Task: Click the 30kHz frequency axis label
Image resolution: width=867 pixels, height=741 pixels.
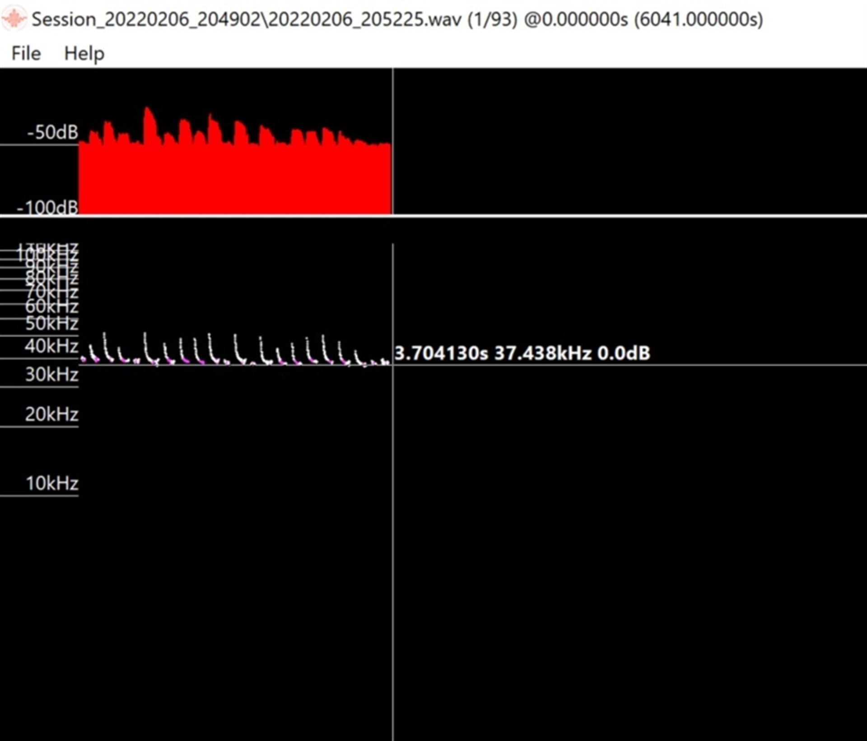Action: [x=51, y=374]
